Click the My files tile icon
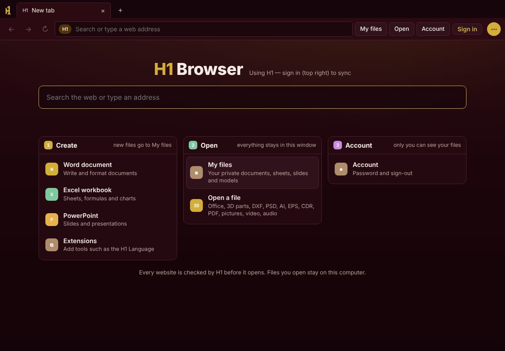This screenshot has width=505, height=351. click(x=196, y=173)
